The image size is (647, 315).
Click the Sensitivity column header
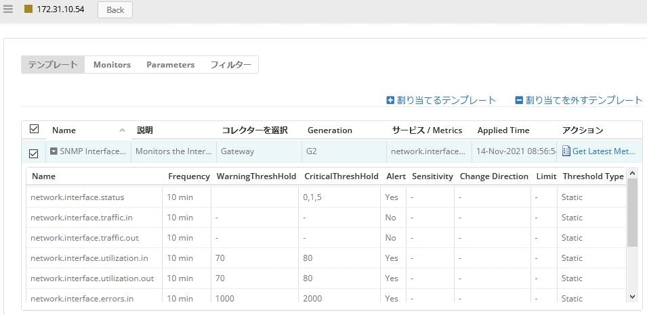(432, 176)
